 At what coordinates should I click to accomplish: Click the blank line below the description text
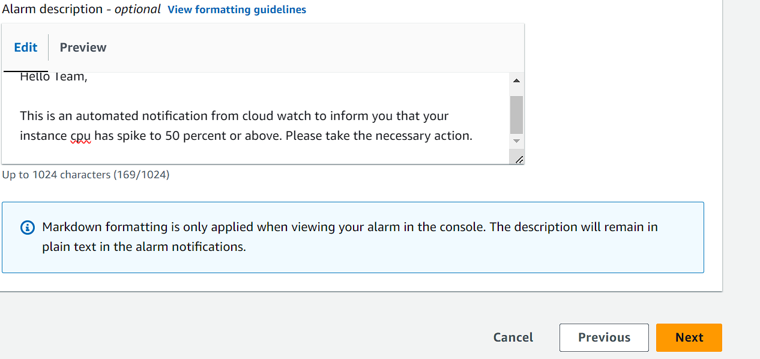255,155
